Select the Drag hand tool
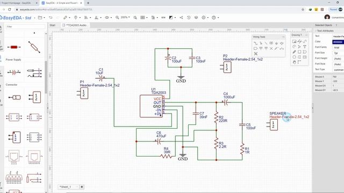This screenshot has height=193, width=344. [294, 62]
